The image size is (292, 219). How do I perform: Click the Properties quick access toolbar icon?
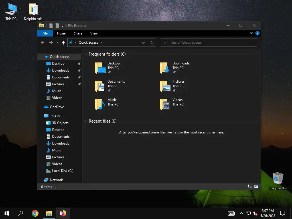tap(51, 25)
